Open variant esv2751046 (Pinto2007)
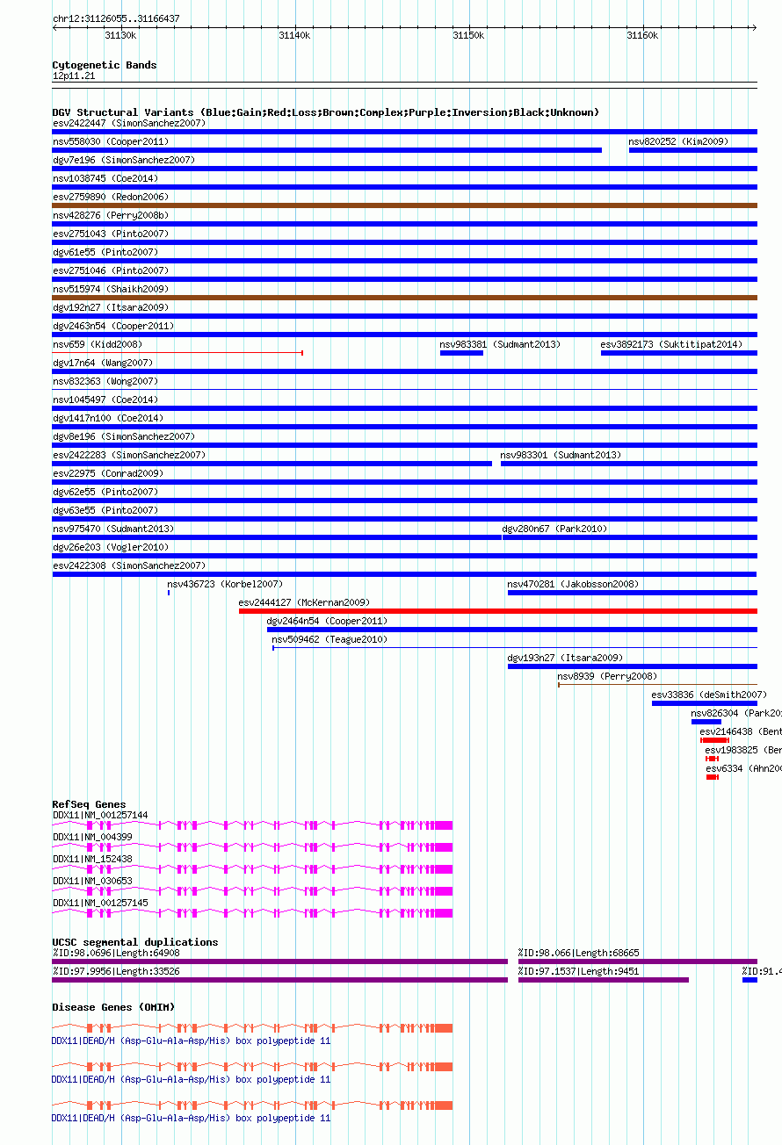The width and height of the screenshot is (782, 1145). [111, 270]
